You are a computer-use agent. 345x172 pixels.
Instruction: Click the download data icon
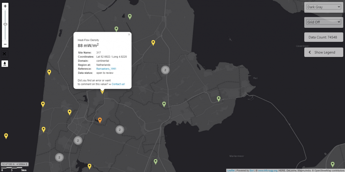click(x=5, y=64)
